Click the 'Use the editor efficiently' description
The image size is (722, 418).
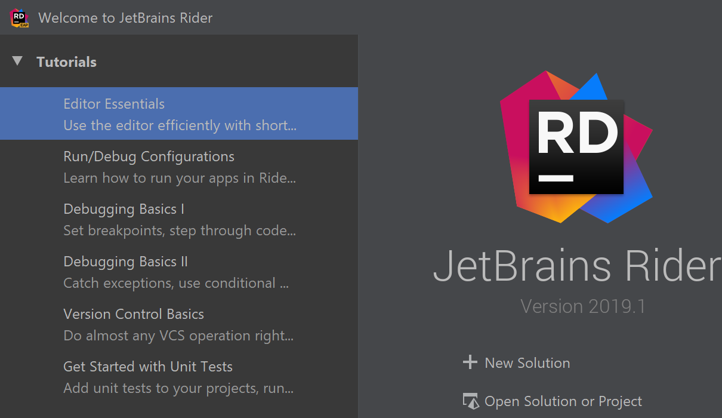[x=180, y=125]
